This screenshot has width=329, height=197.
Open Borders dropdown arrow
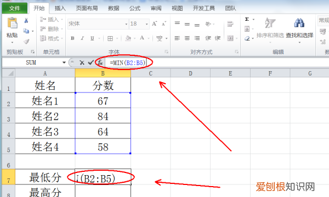(x=117, y=38)
